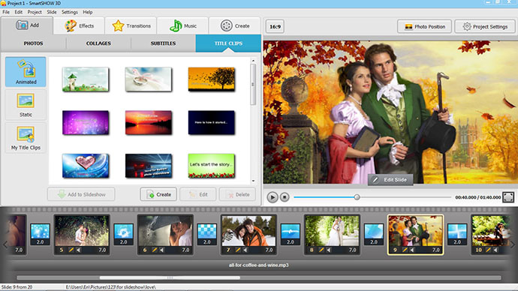This screenshot has width=518, height=291.
Task: Select the TITLE CLIPS sub-tab
Action: [228, 43]
